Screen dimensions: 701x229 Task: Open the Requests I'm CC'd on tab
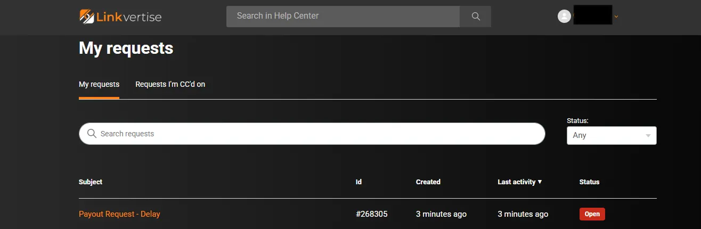coord(170,84)
